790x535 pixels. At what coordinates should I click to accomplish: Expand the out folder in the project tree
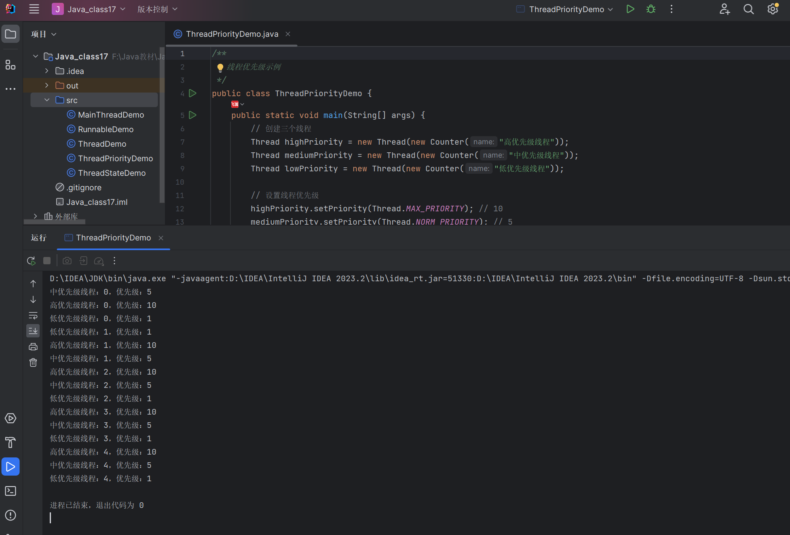point(47,85)
